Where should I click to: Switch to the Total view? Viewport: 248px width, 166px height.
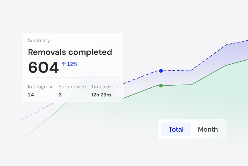pos(176,129)
